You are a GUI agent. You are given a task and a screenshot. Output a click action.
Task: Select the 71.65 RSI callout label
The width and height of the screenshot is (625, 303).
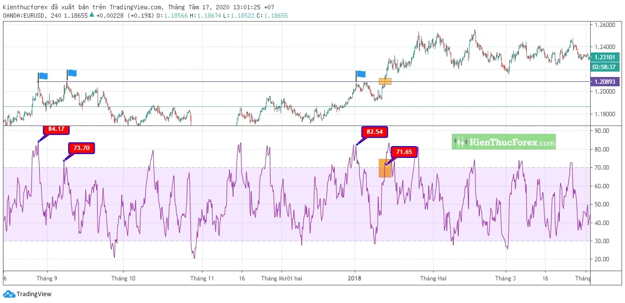tap(404, 151)
